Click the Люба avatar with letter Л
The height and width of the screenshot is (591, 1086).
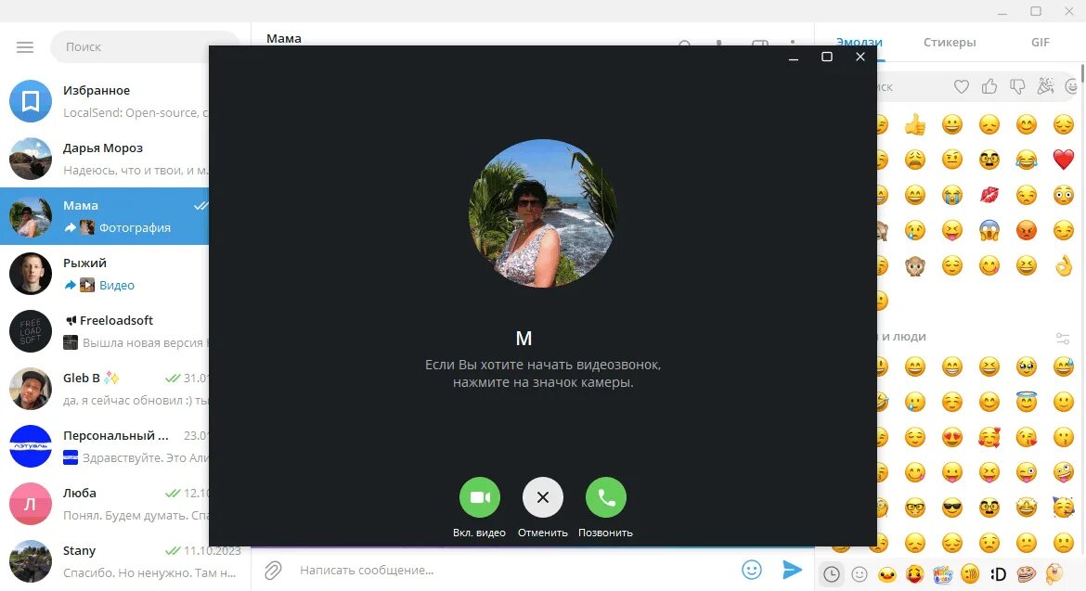coord(31,503)
